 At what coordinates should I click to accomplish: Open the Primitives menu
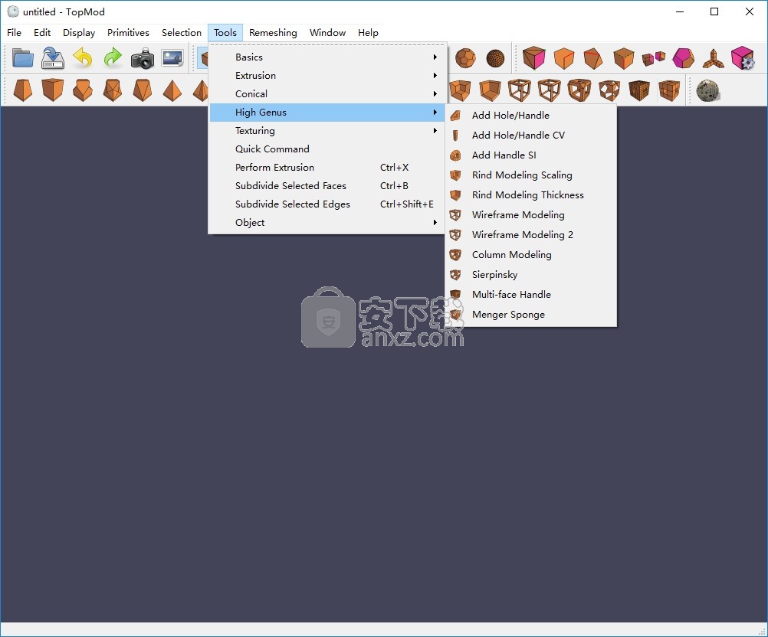point(128,33)
